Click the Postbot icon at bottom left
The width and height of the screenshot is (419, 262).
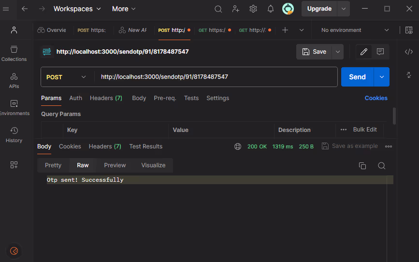[x=14, y=251]
